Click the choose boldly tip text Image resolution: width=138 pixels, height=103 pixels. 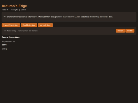21,31
